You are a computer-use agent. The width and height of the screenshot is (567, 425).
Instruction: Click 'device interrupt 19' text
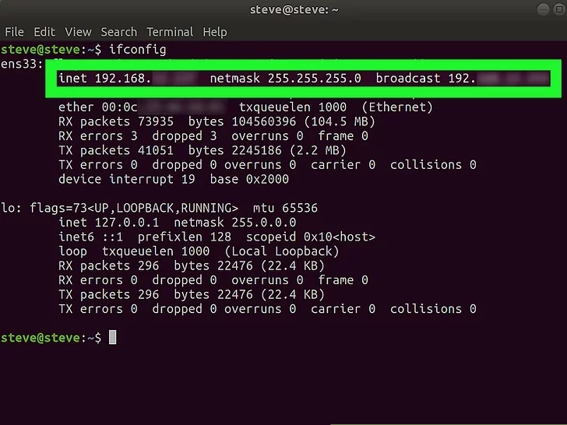click(126, 179)
